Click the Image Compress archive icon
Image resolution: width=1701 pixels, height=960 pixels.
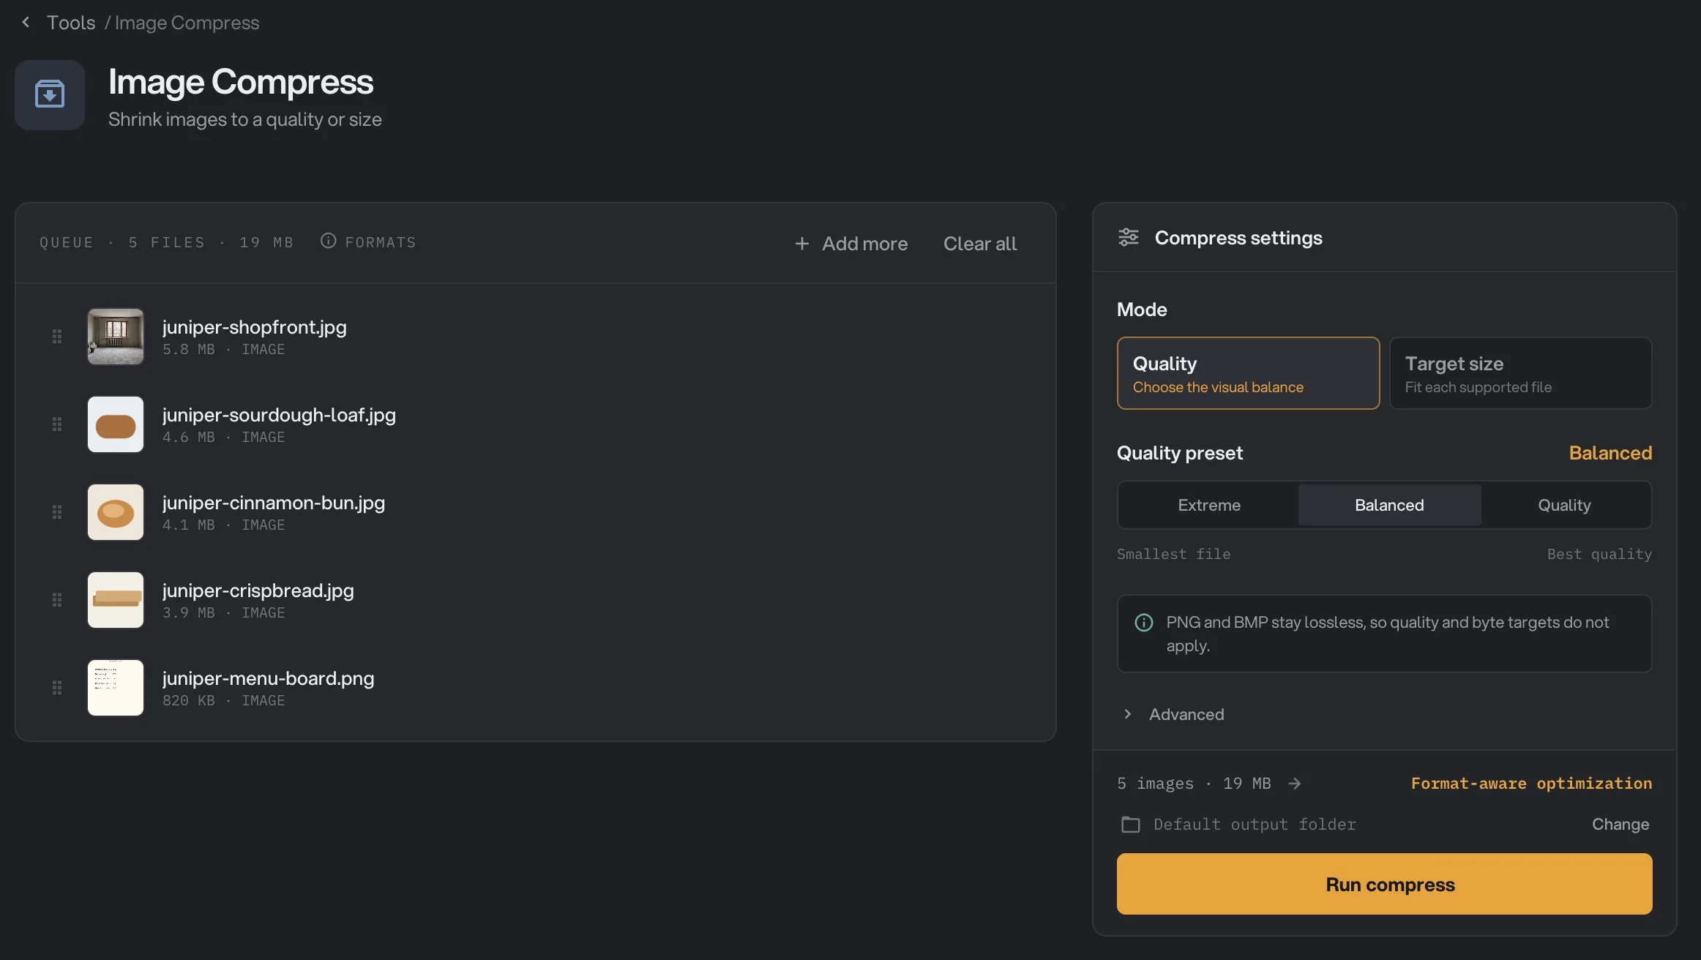(50, 94)
